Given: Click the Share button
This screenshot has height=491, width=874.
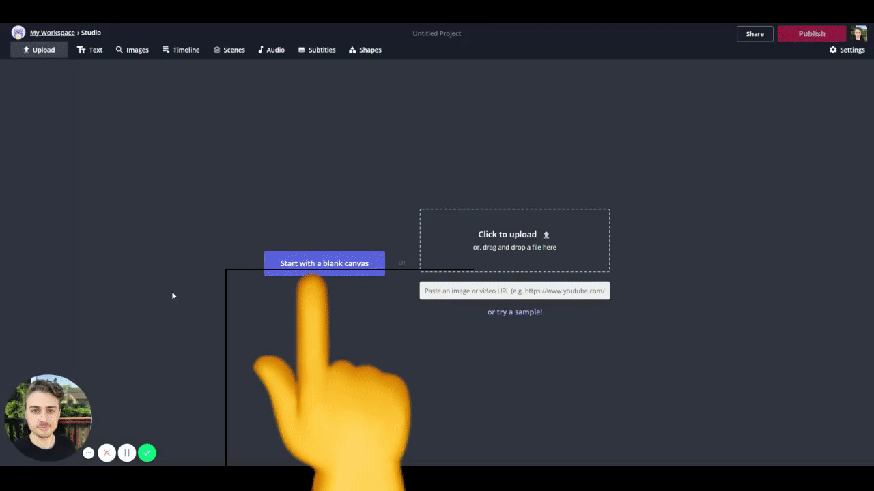Looking at the screenshot, I should 755,33.
